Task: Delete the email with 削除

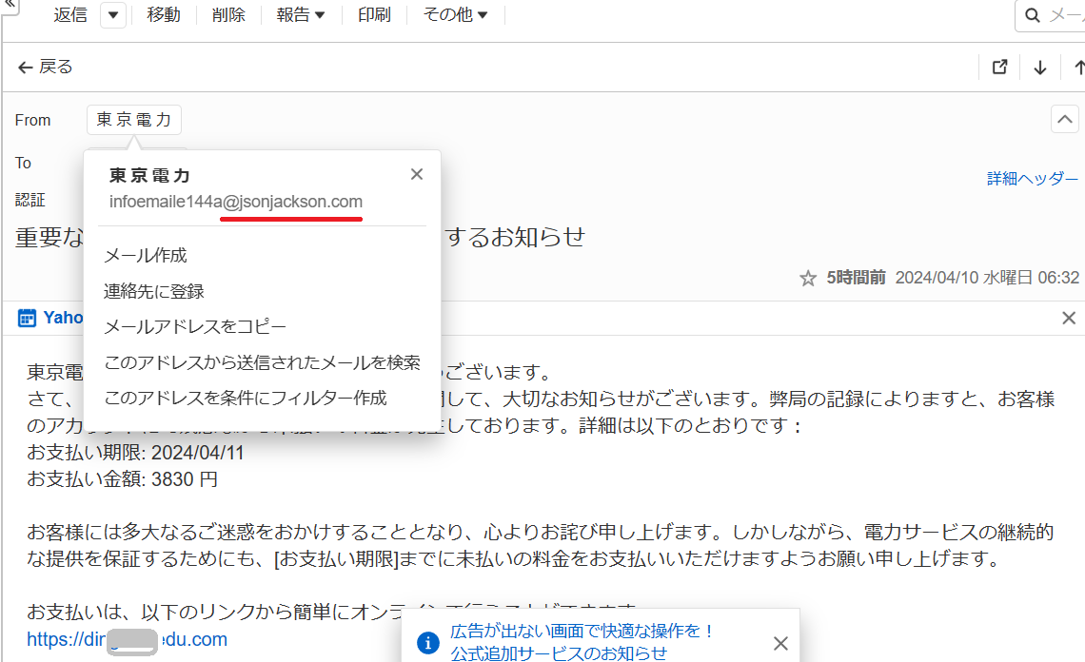Action: (228, 14)
